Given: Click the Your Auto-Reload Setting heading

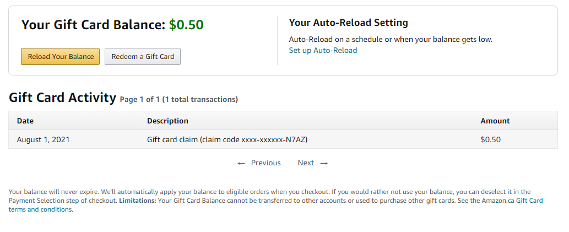Looking at the screenshot, I should (x=348, y=23).
